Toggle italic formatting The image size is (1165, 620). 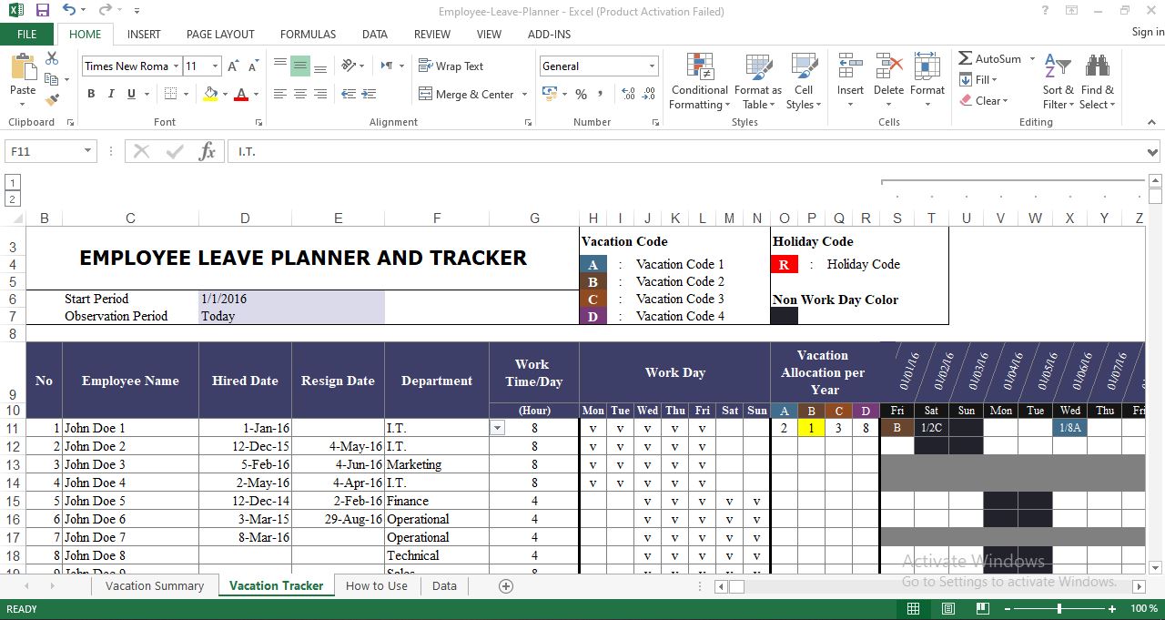pos(109,93)
